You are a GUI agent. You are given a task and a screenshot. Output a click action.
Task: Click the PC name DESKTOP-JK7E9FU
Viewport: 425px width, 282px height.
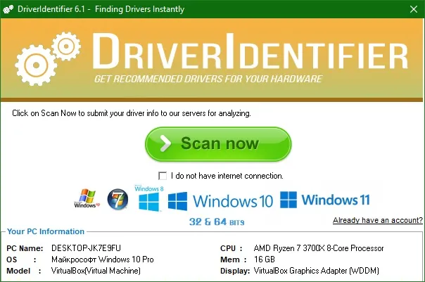pyautogui.click(x=86, y=248)
